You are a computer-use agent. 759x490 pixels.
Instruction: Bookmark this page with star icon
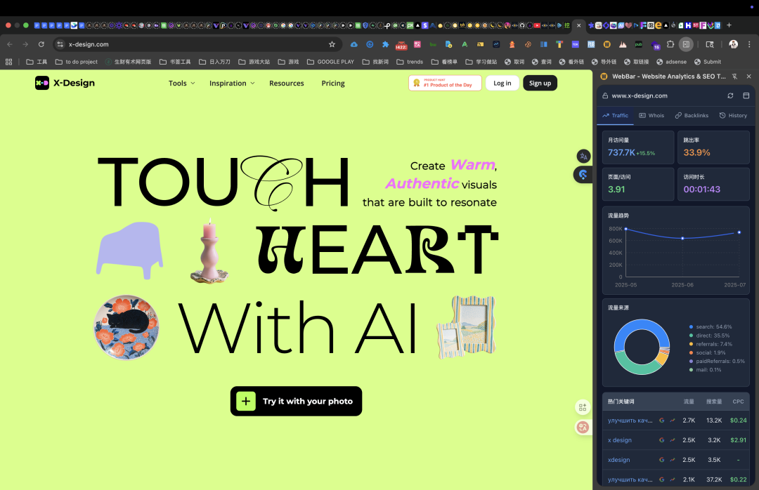(332, 44)
